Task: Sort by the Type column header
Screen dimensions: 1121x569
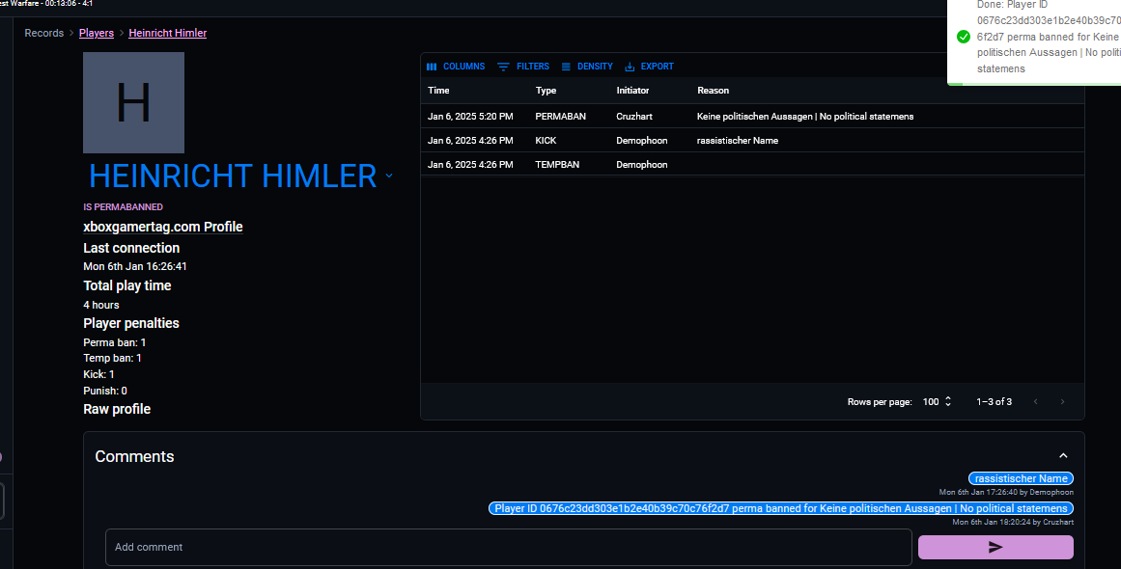Action: pyautogui.click(x=546, y=91)
